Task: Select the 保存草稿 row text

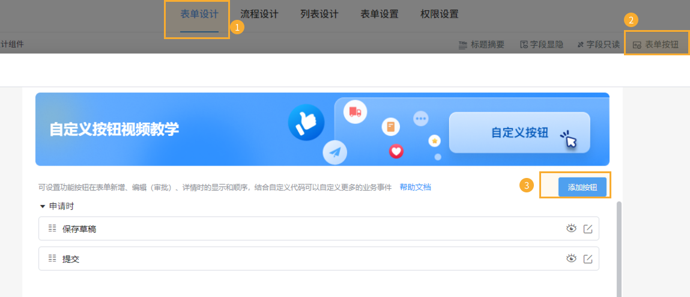Action: click(x=79, y=228)
